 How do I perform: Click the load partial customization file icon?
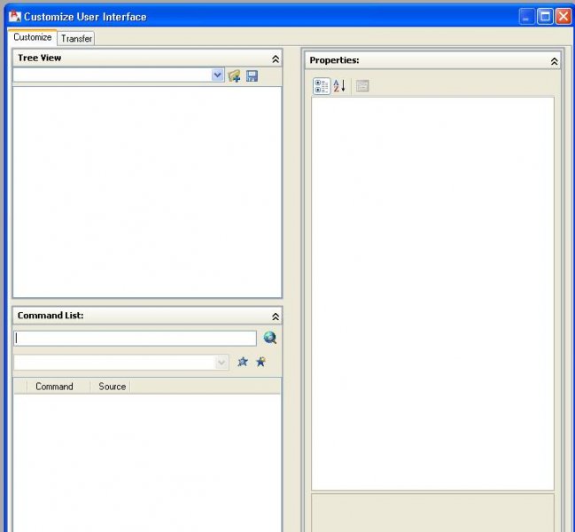click(x=234, y=76)
